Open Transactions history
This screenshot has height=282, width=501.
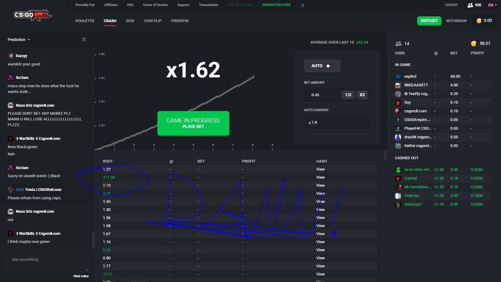(208, 5)
